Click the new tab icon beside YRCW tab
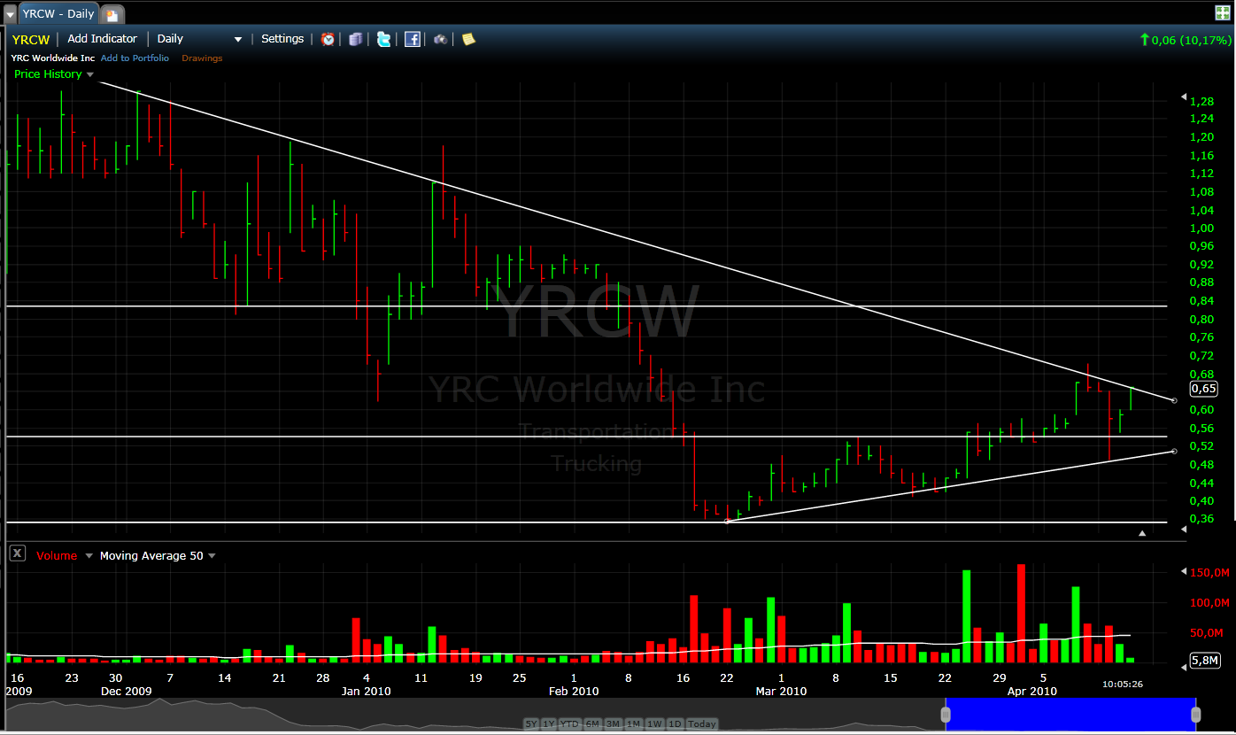 [x=112, y=14]
